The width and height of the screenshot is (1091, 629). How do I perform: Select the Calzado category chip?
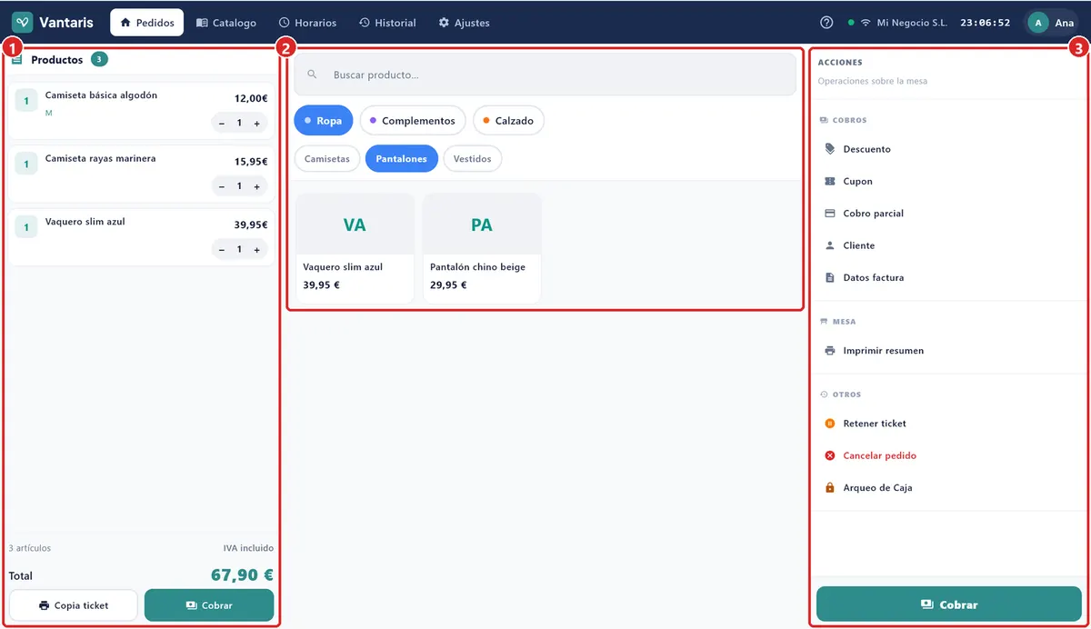point(508,120)
